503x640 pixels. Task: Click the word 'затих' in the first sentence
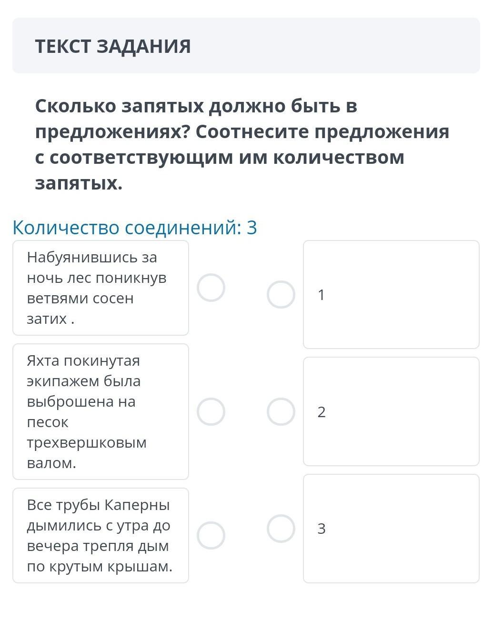tap(47, 319)
